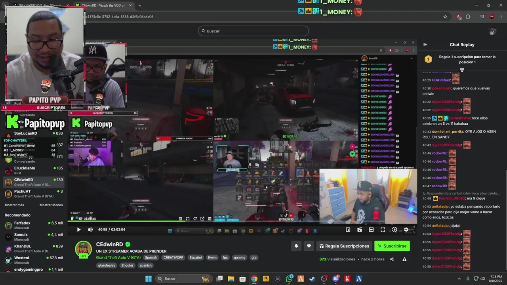Collapse the Chat Replay panel icon

[425, 45]
